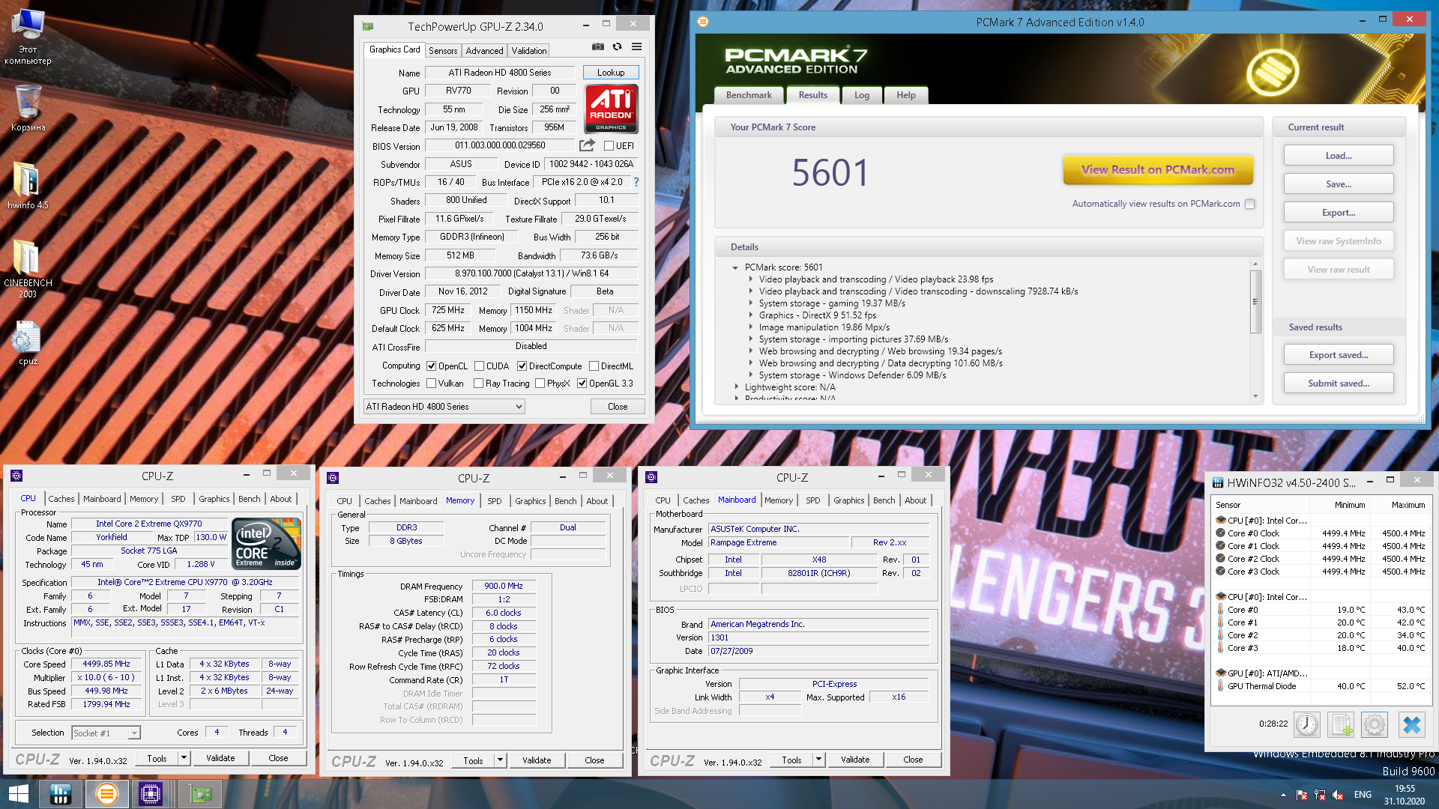Click the muted volume tray icon
The width and height of the screenshot is (1439, 809).
click(1338, 795)
